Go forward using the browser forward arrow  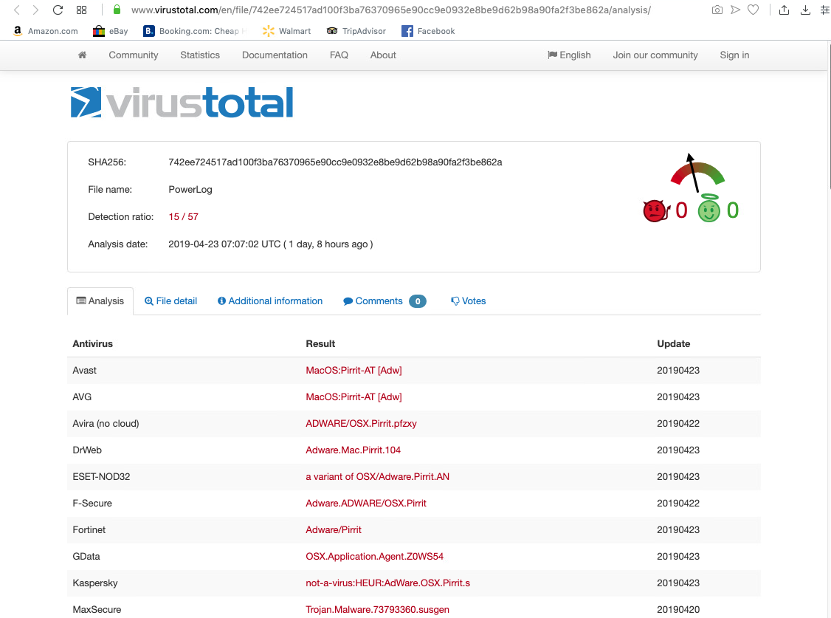(x=35, y=10)
